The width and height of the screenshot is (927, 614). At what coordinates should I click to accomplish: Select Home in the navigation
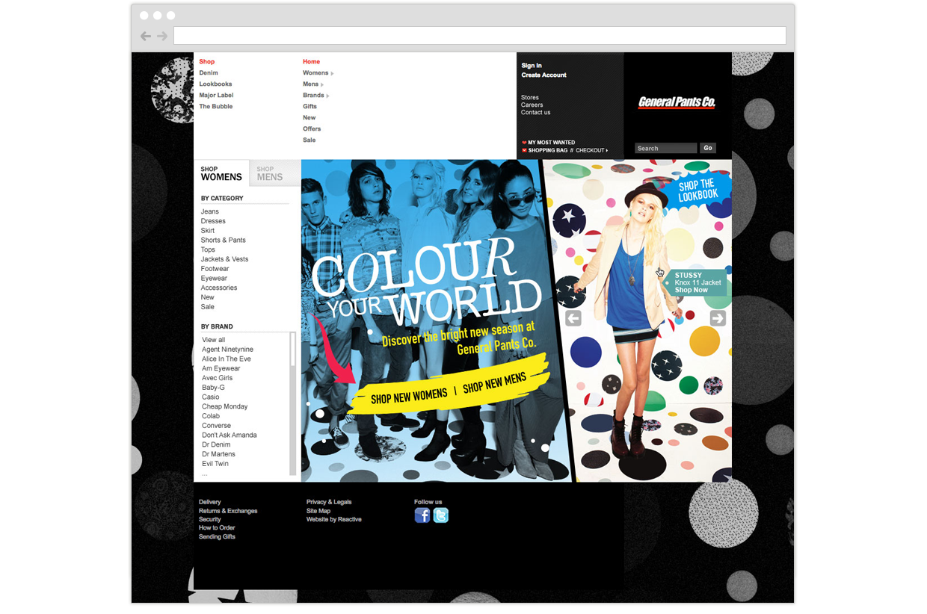[311, 62]
